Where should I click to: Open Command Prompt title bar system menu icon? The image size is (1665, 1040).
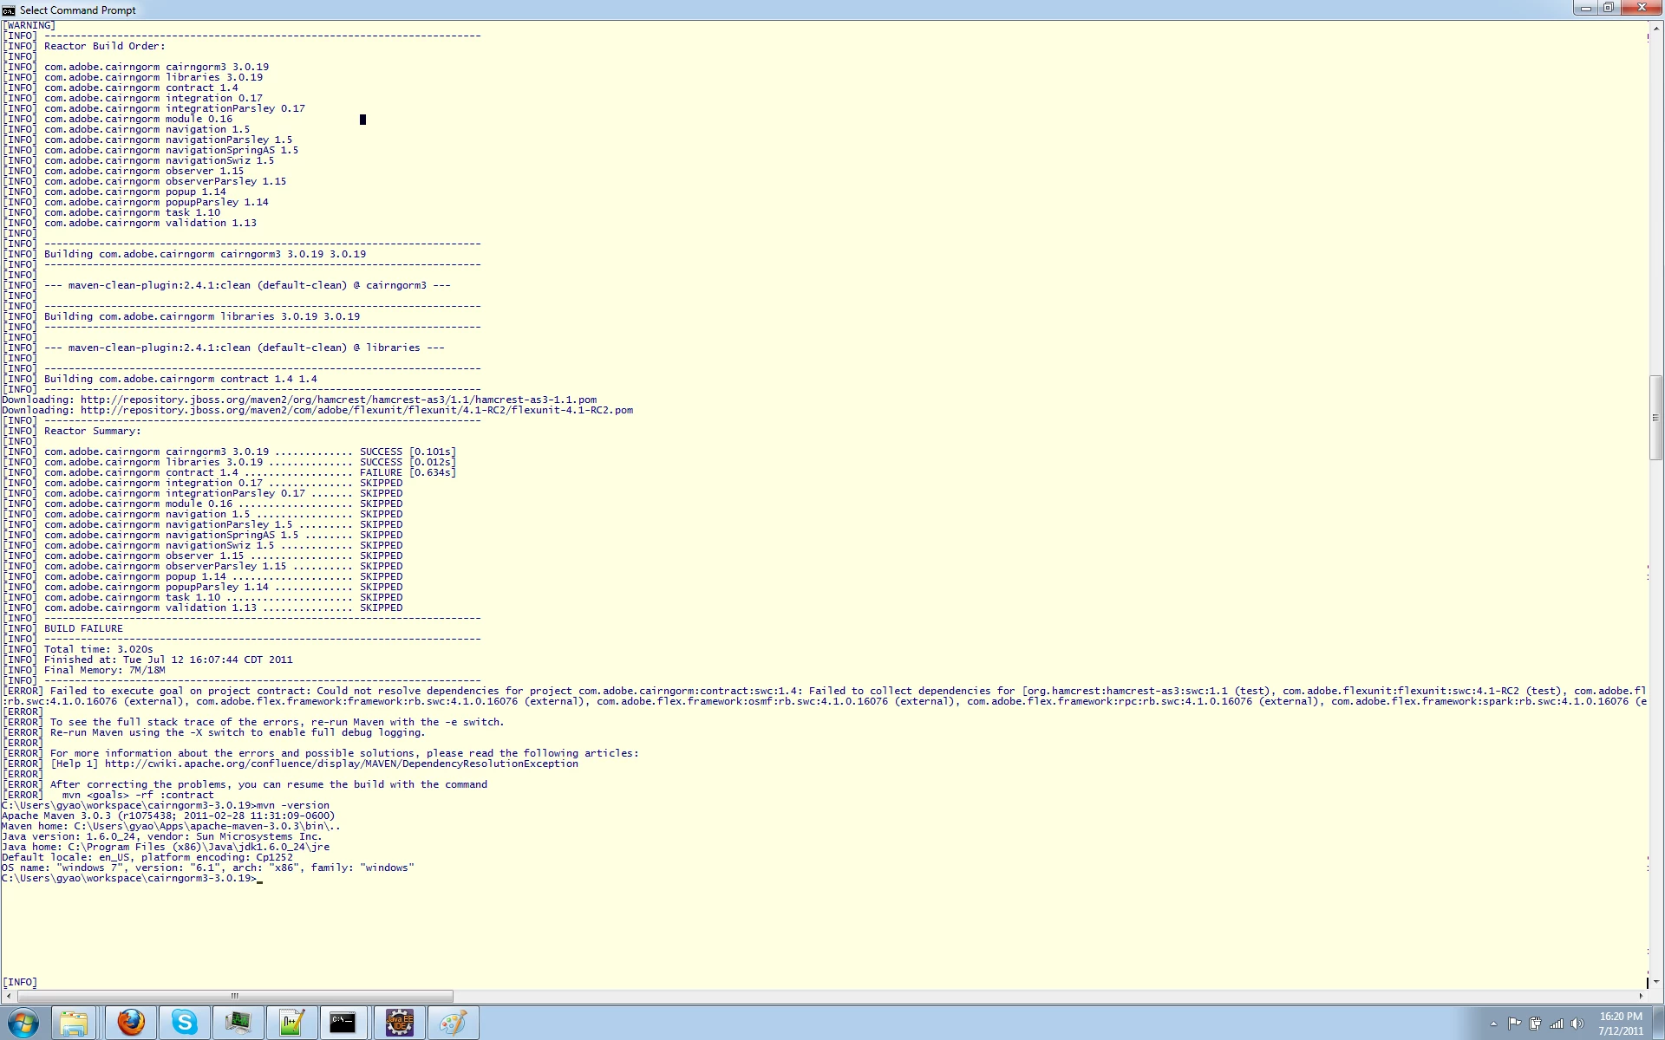pos(9,10)
